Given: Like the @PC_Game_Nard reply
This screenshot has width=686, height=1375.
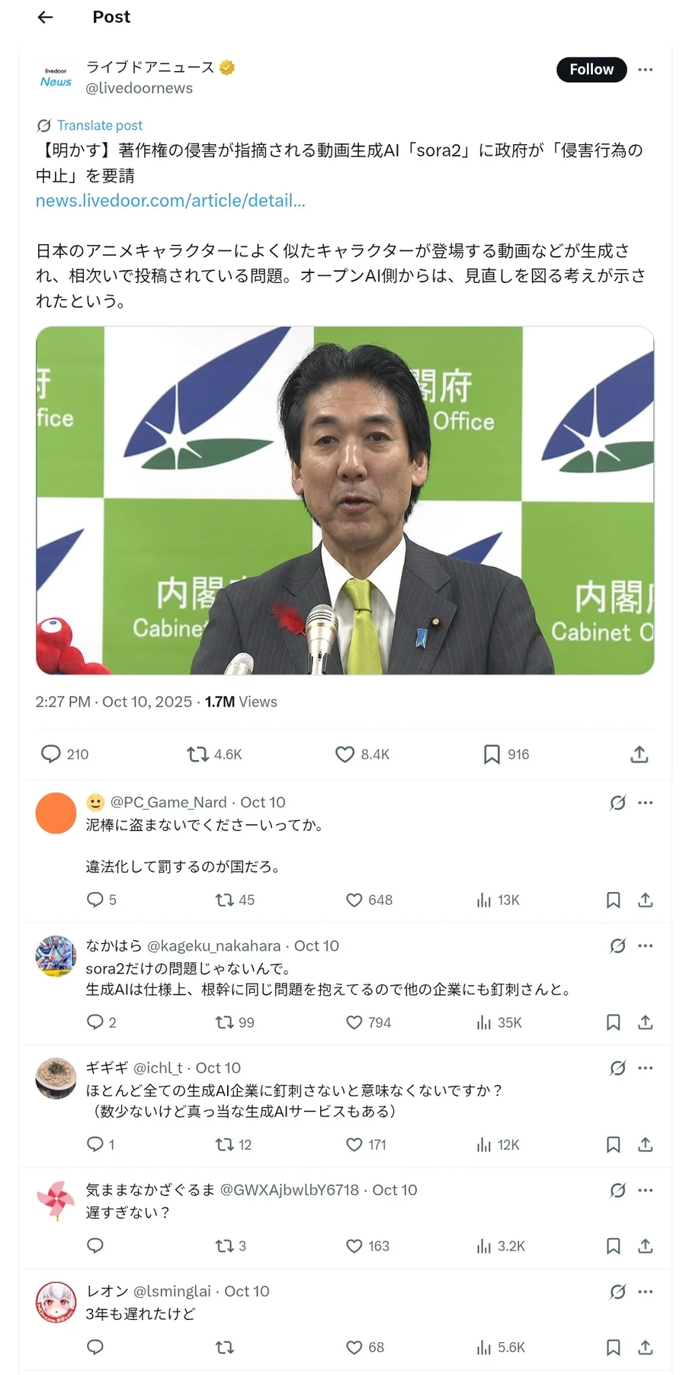Looking at the screenshot, I should (x=369, y=900).
